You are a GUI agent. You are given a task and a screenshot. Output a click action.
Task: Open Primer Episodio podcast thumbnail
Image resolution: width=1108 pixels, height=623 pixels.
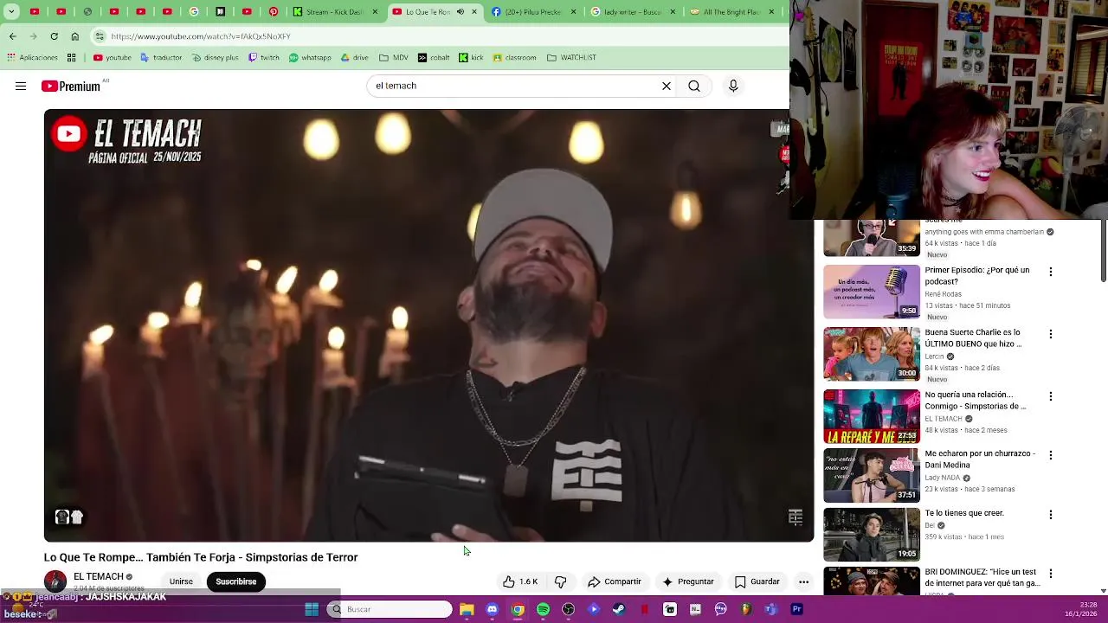(872, 292)
